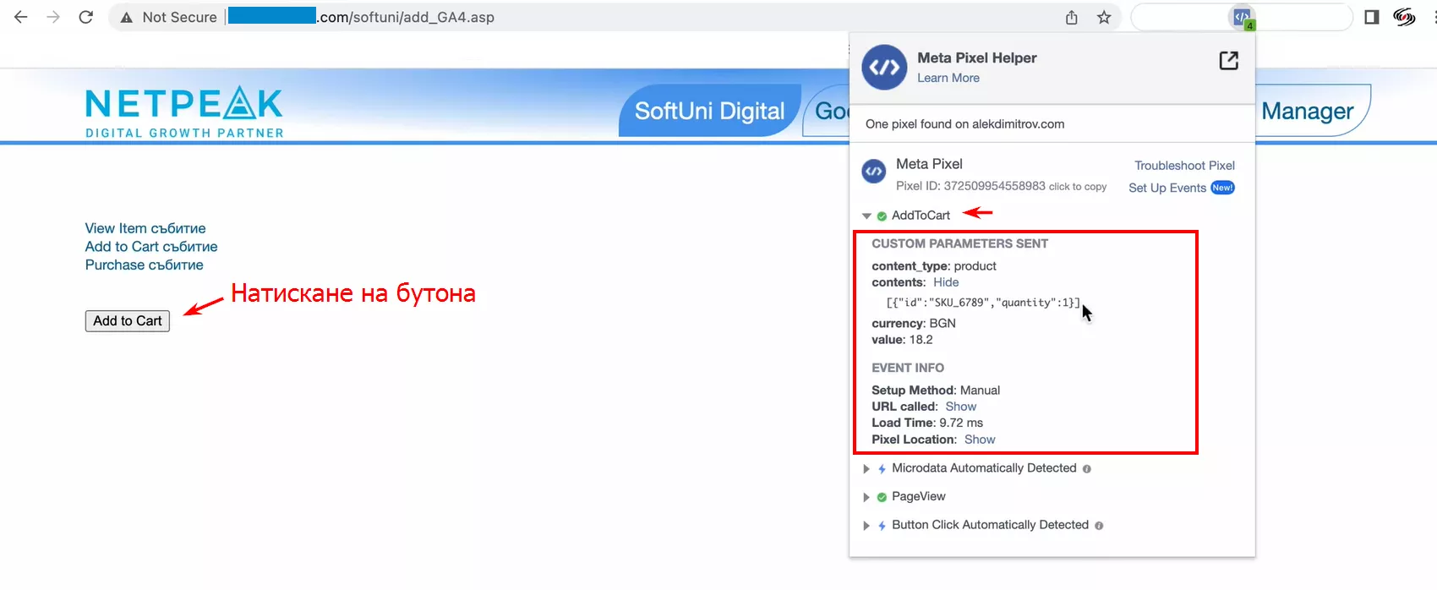The height and width of the screenshot is (590, 1437).
Task: Bookmark this page with the star icon
Action: pos(1104,17)
